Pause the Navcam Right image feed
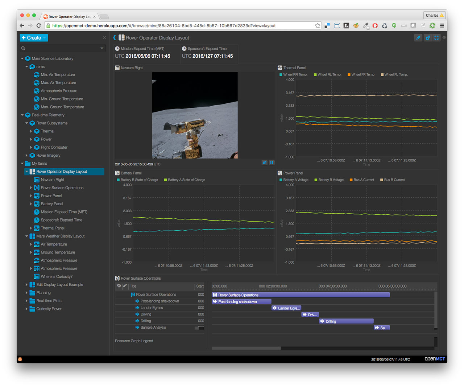This screenshot has width=464, height=387. tap(272, 163)
